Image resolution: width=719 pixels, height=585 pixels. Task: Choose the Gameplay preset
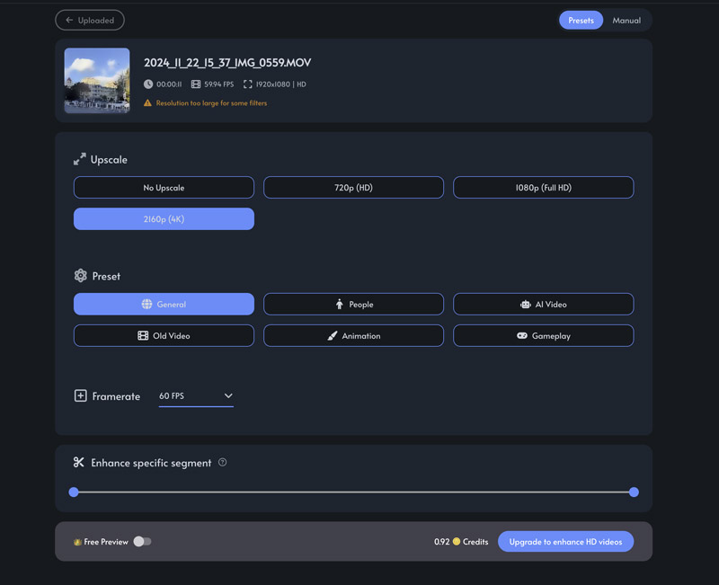pos(544,335)
